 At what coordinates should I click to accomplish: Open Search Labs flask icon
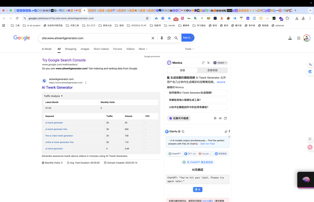tap(290, 38)
